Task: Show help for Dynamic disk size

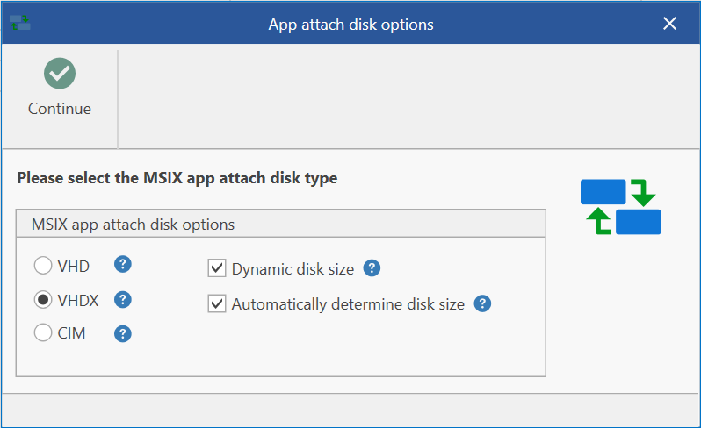Action: pos(372,268)
